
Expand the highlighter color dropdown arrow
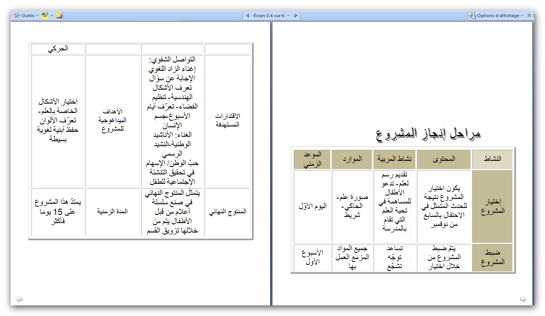52,16
